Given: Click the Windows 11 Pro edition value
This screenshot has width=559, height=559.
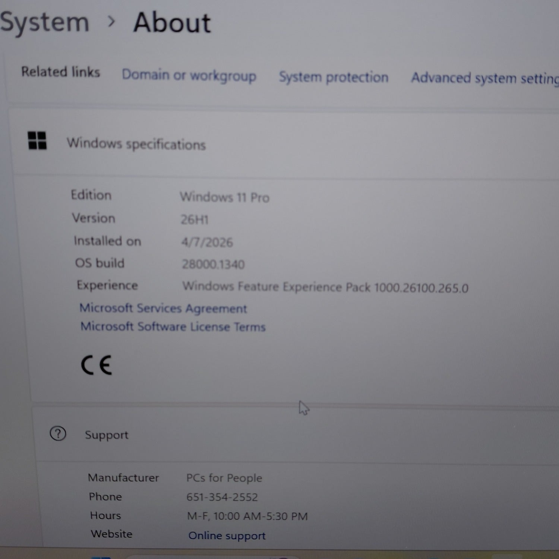Looking at the screenshot, I should pyautogui.click(x=224, y=197).
